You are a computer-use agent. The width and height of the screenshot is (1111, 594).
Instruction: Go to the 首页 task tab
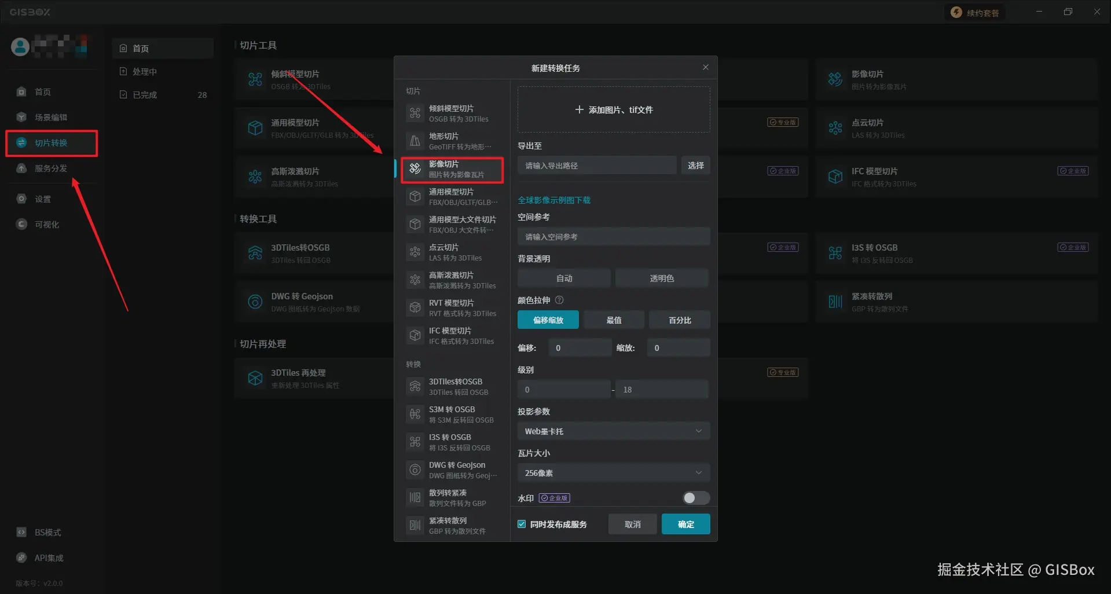pyautogui.click(x=163, y=48)
